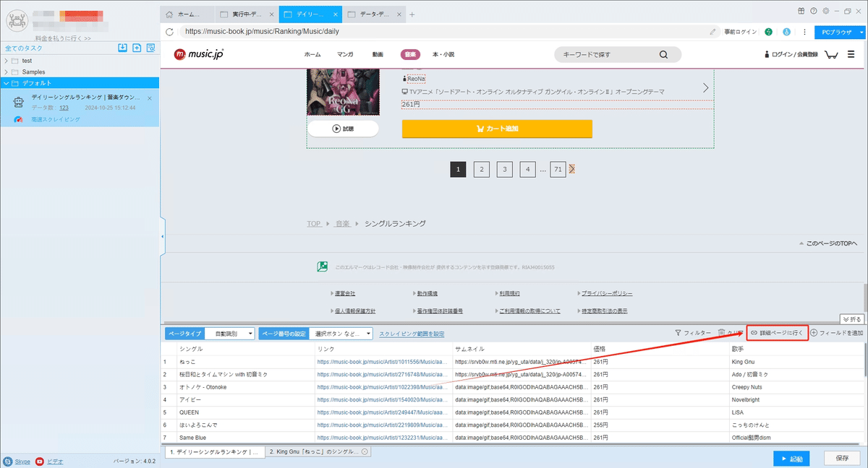Click the right chevron on the ReoNa song card
The image size is (868, 468).
706,87
